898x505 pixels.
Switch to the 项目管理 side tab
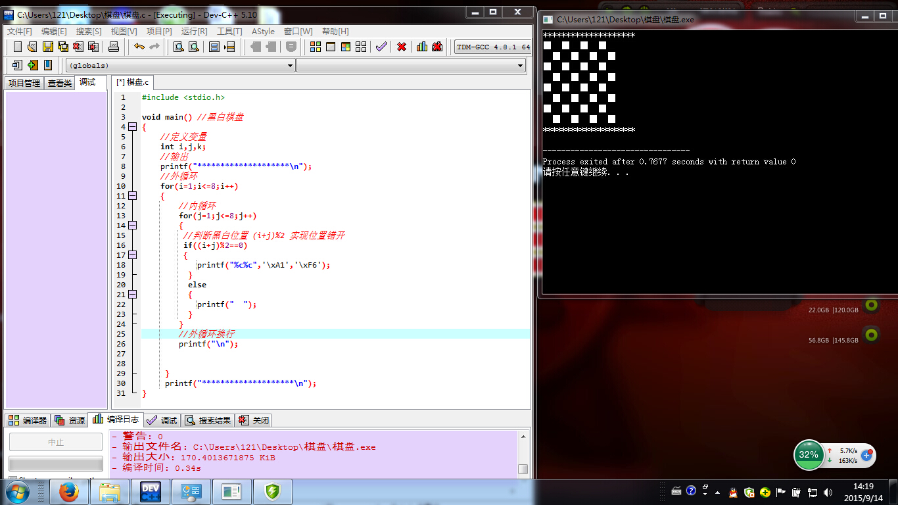pos(24,83)
